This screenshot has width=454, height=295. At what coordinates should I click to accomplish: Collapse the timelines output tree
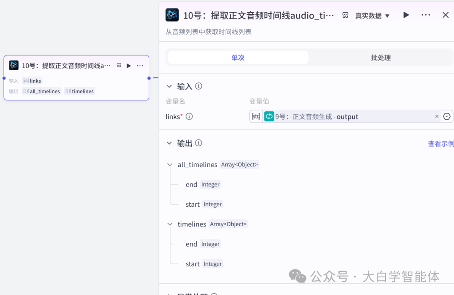170,224
